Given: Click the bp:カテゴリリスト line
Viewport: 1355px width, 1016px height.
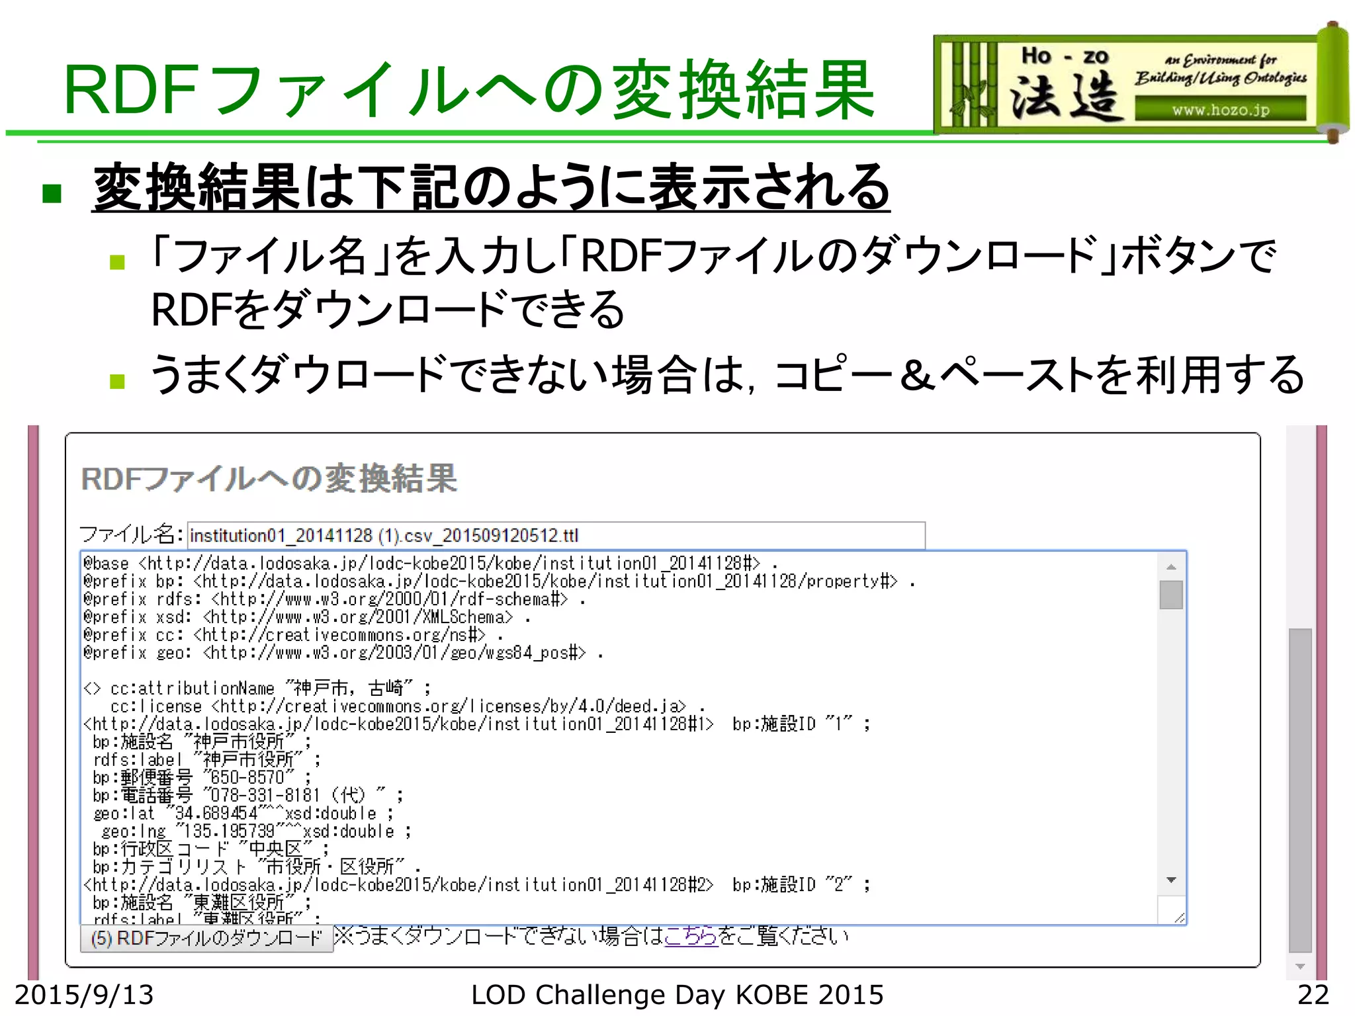Looking at the screenshot, I should click(x=257, y=867).
